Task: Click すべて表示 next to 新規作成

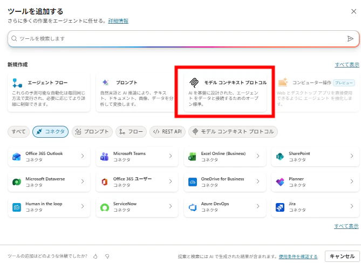Action: pos(347,65)
